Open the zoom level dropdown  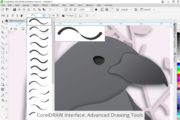point(92,9)
